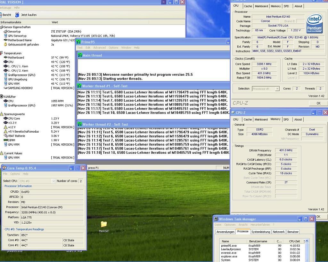Open the Select CPU dropdown in Core Temp
This screenshot has height=262, width=328.
tap(53, 181)
